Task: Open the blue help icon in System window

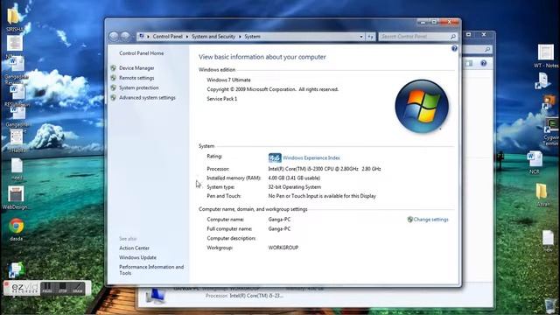Action: (454, 48)
